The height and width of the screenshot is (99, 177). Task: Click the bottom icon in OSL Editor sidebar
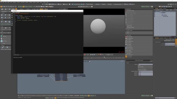click(x=12, y=25)
